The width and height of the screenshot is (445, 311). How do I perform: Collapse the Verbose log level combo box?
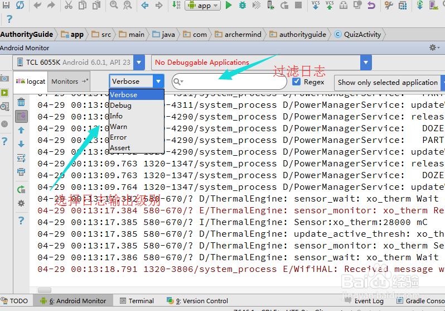(x=158, y=82)
